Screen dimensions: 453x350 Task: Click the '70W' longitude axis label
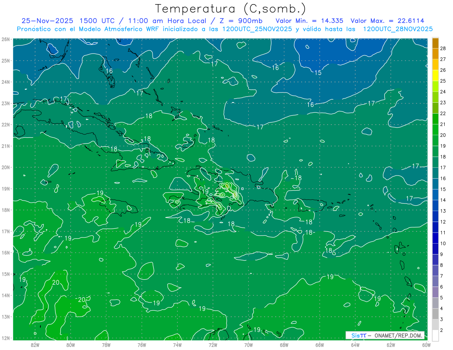point(248,345)
